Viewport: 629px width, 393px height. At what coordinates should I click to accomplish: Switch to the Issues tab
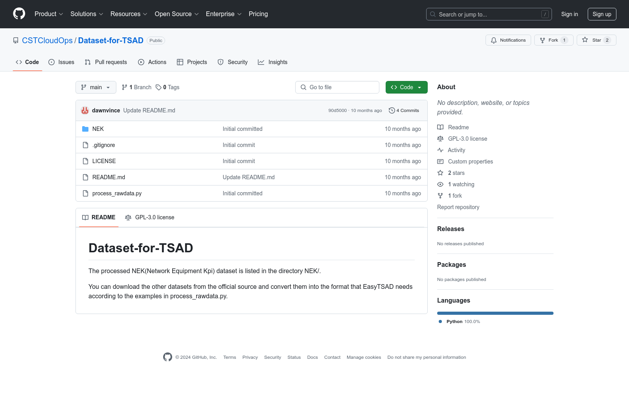click(x=61, y=62)
